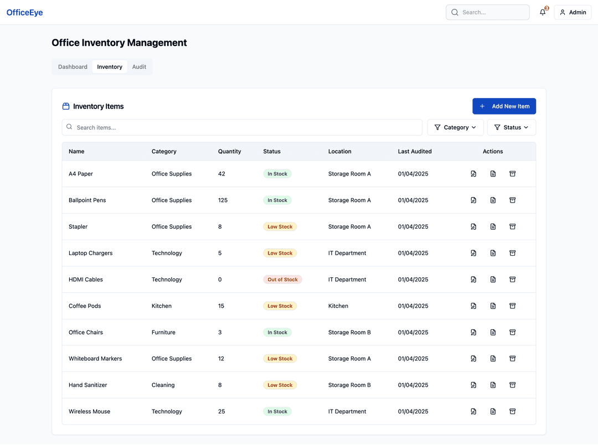Open the edit icon for A4 Paper

tap(473, 173)
